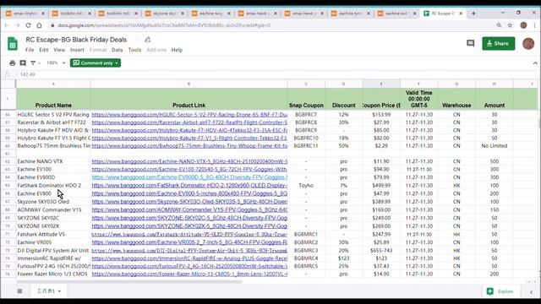Click the green Share button
This screenshot has width=541, height=304.
pos(498,43)
